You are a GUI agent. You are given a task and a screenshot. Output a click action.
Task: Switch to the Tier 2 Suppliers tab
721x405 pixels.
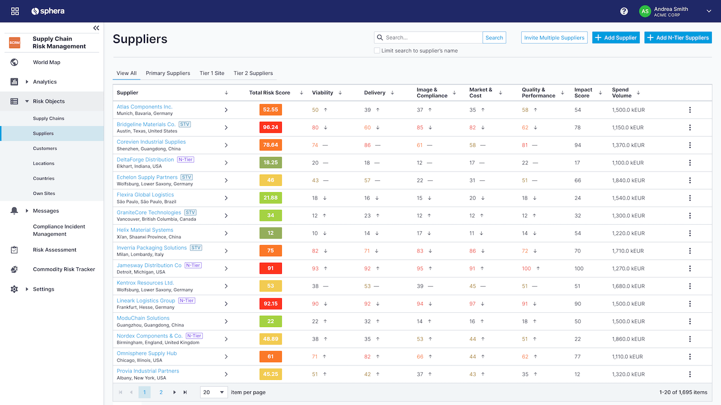pos(253,73)
